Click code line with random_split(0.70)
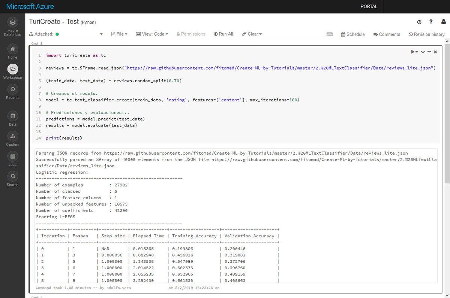Image resolution: width=450 pixels, height=298 pixels. 114,80
